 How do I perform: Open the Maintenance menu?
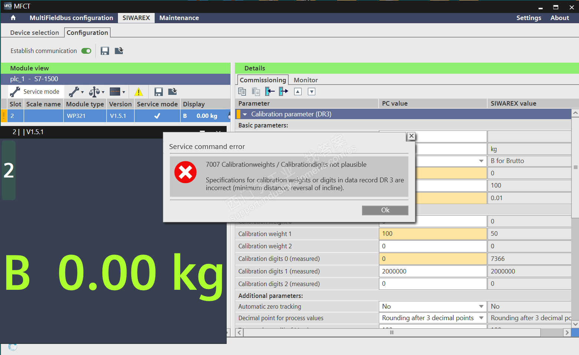tap(179, 18)
